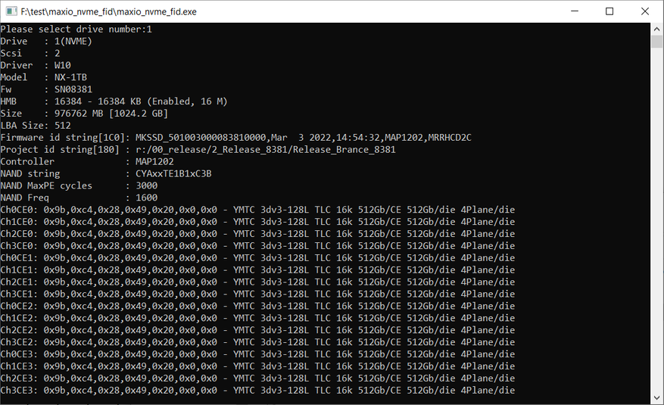Click the console app icon in title bar
Screen dimensions: 664x405
(x=11, y=11)
